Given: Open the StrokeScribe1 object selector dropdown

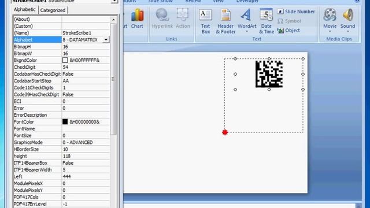Looking at the screenshot, I should (x=114, y=1).
